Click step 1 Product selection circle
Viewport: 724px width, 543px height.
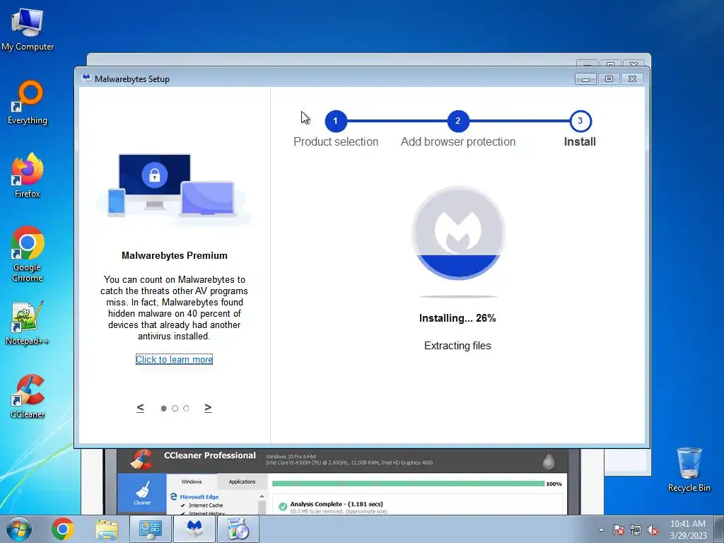point(336,121)
